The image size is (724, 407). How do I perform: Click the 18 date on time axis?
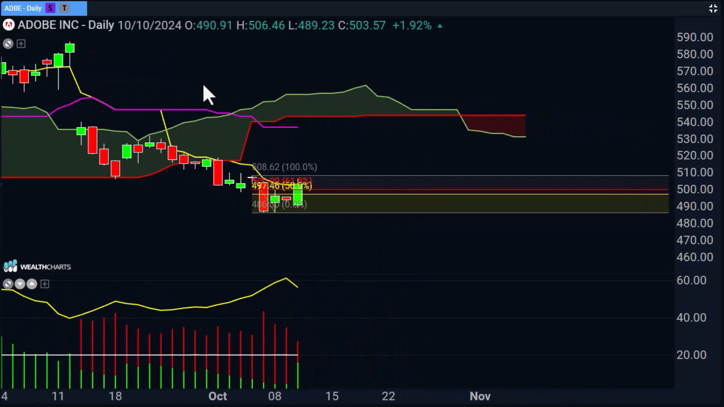pos(115,396)
